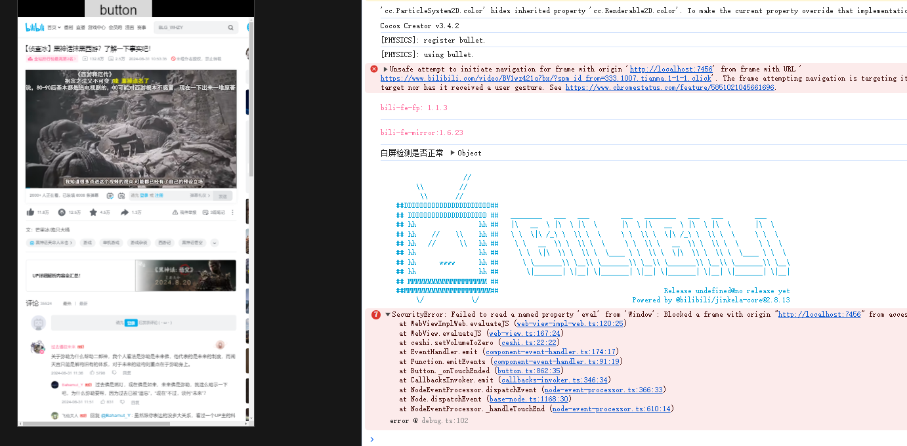Sort comments by 最热
This screenshot has height=446, width=907.
tap(67, 304)
